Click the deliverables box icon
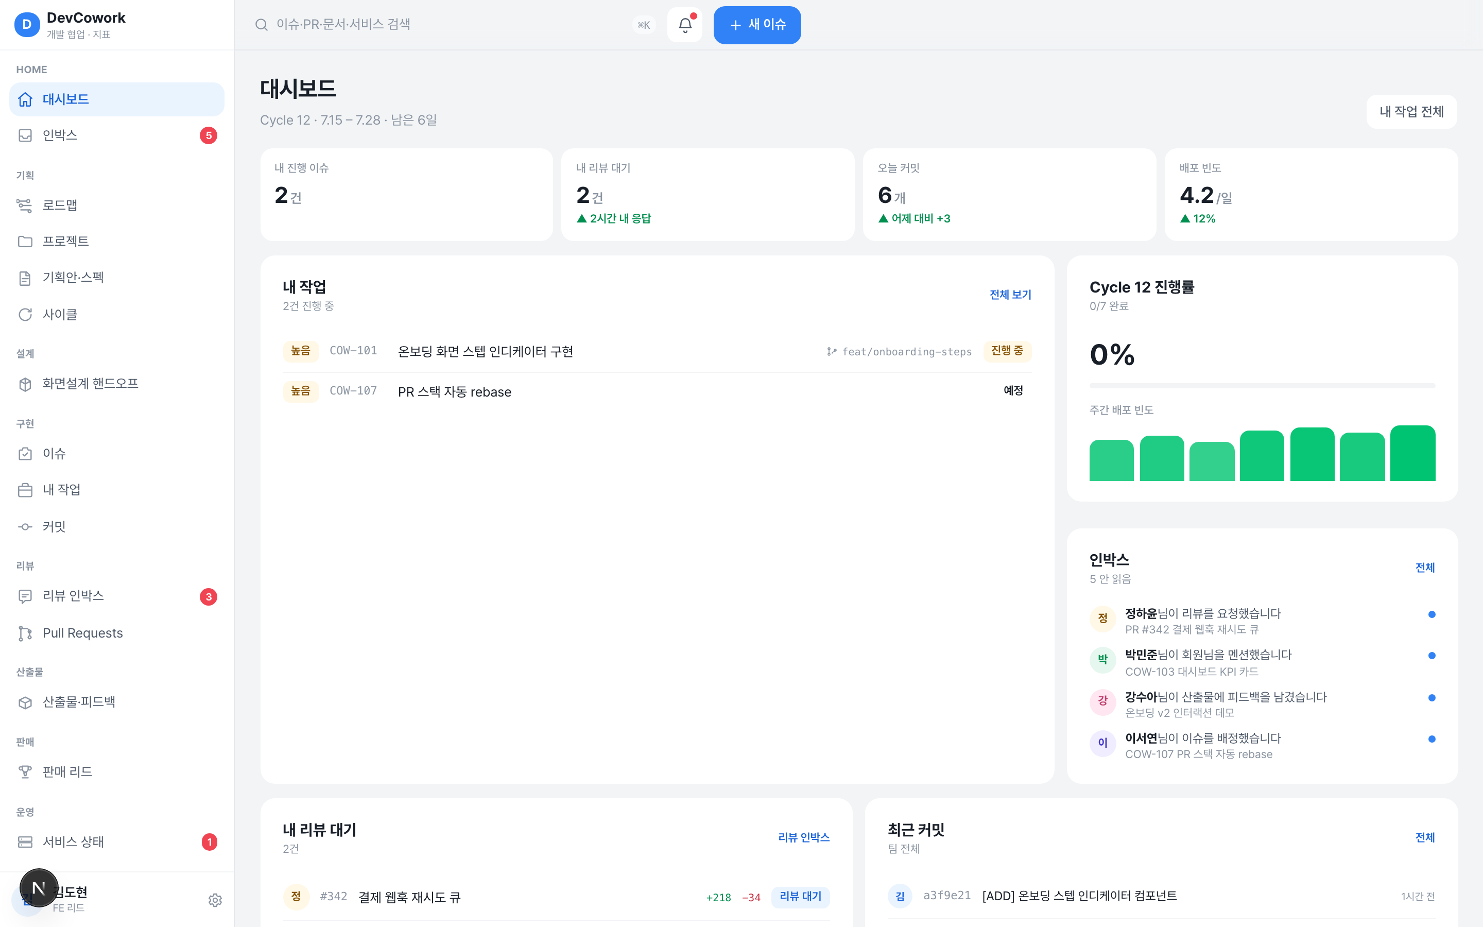The height and width of the screenshot is (927, 1483). pyautogui.click(x=25, y=702)
